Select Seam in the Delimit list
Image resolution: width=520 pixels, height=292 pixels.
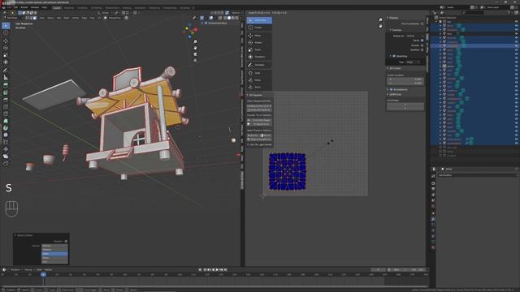point(54,254)
